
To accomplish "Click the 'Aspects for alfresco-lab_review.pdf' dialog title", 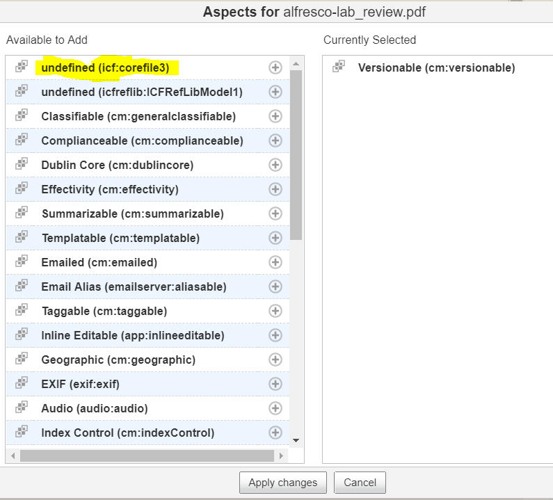I will point(314,12).
